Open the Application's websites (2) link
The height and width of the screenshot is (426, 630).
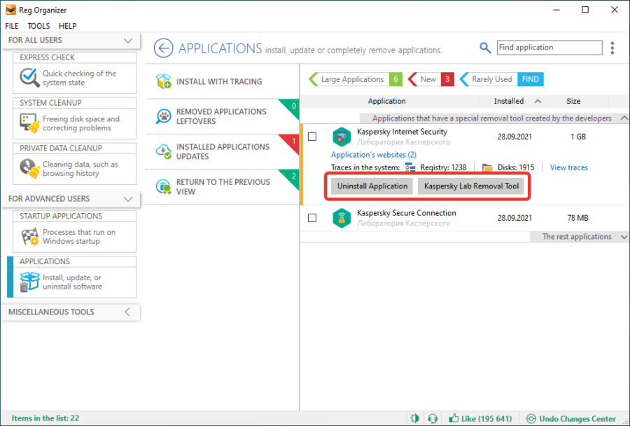pos(374,154)
